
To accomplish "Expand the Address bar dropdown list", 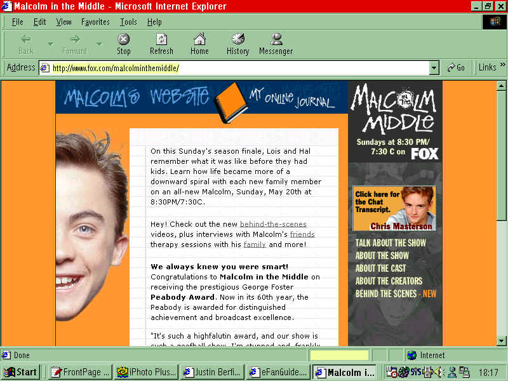I will point(434,68).
